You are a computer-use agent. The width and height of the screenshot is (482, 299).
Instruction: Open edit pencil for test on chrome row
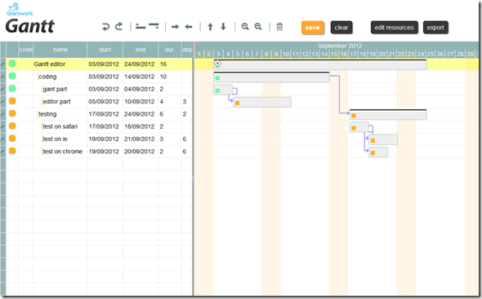pyautogui.click(x=3, y=152)
